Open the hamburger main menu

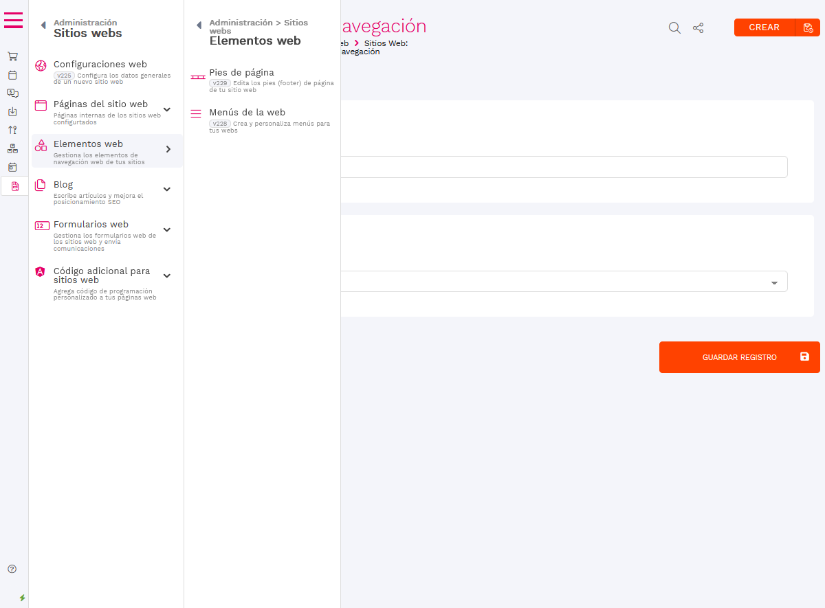(x=13, y=21)
